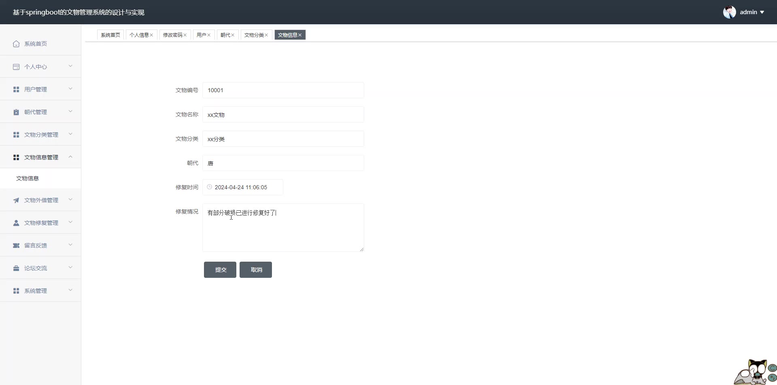Close the 修改密码 tab

185,35
